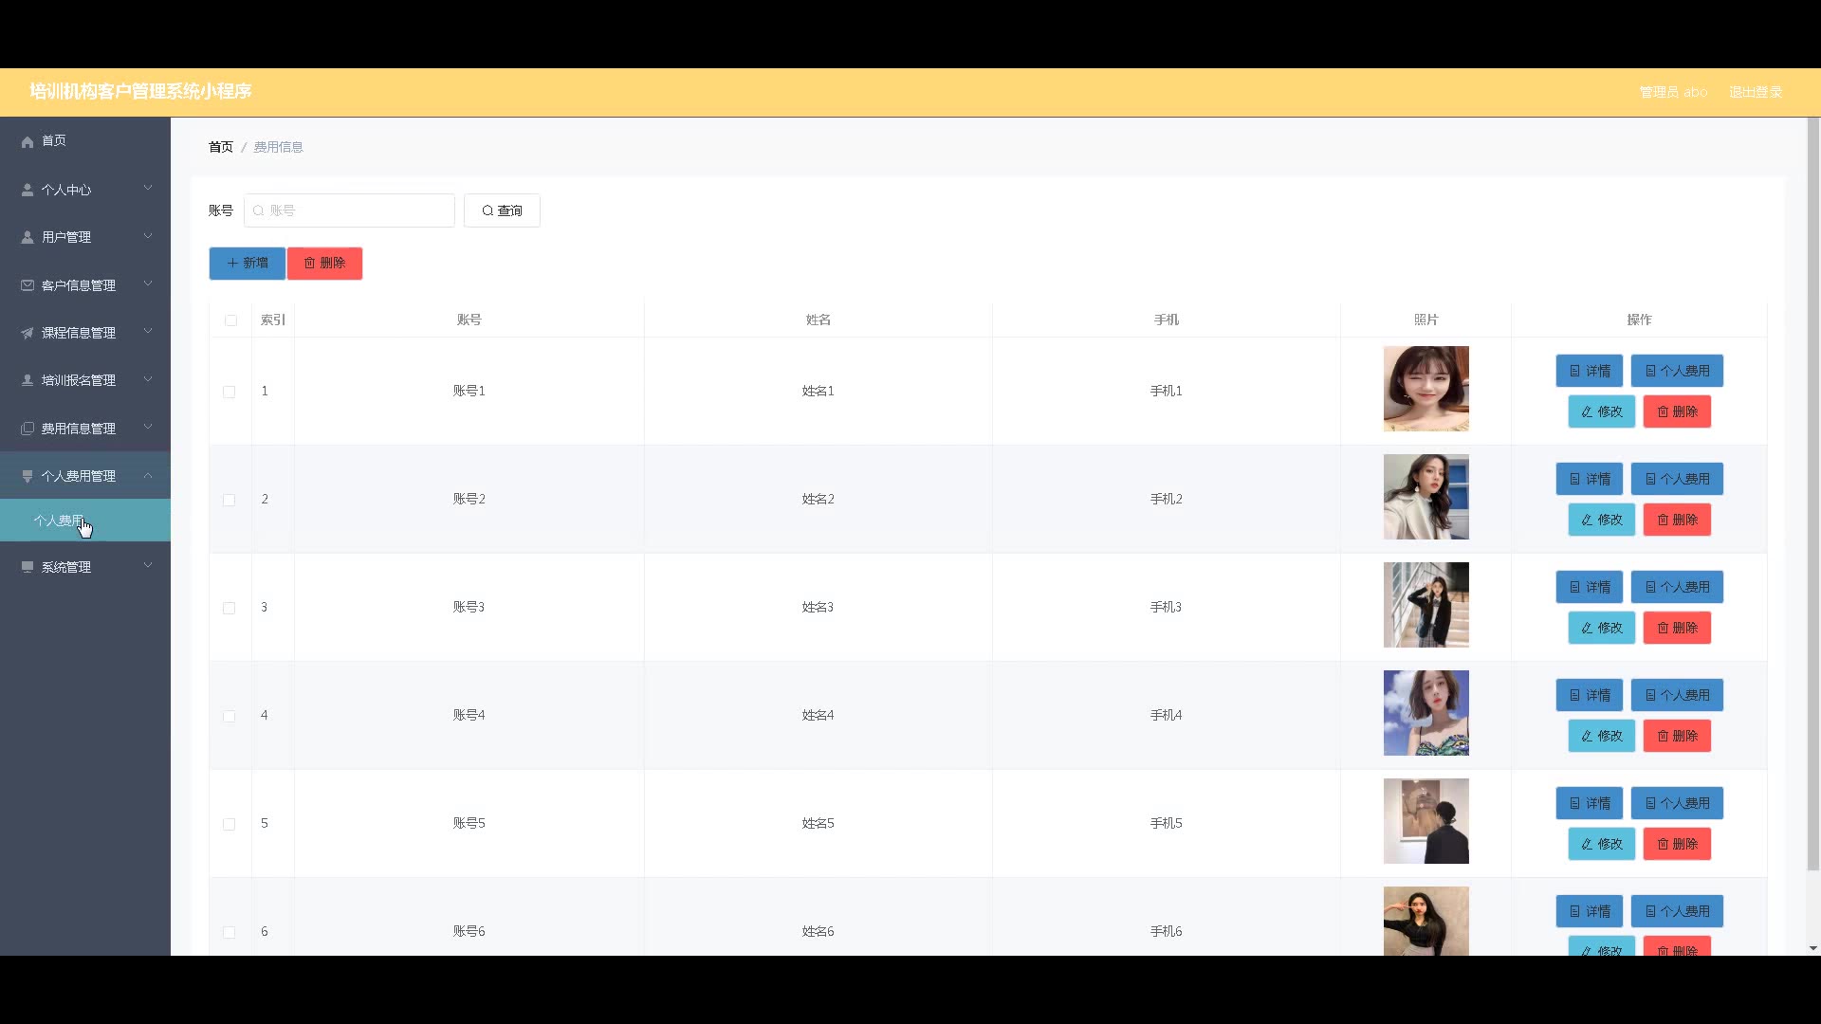The image size is (1821, 1024).
Task: Click the 退出登录 link in header
Action: tap(1756, 92)
